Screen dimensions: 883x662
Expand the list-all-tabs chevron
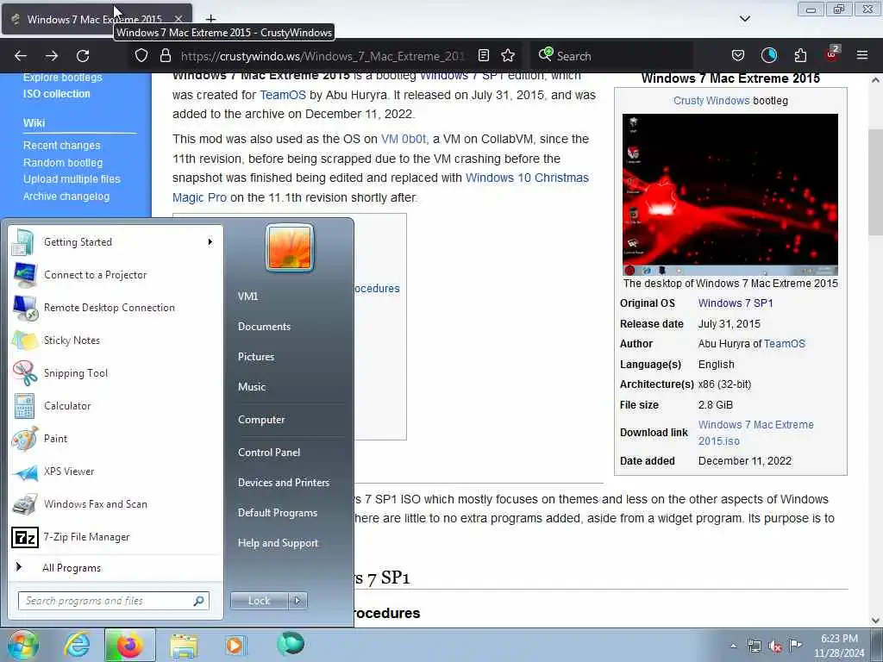744,19
